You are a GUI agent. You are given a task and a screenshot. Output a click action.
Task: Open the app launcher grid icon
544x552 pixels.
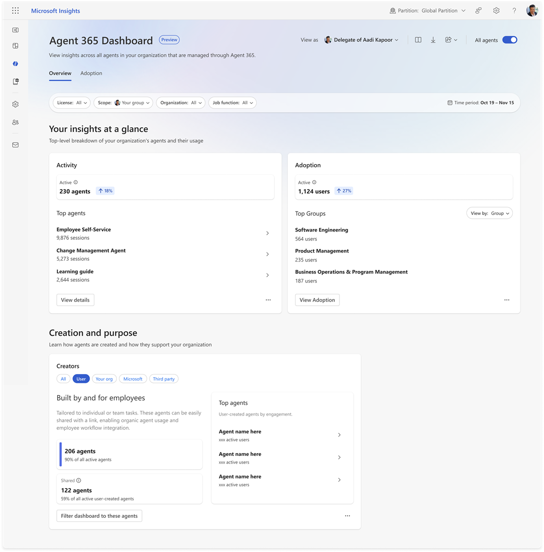click(x=15, y=11)
